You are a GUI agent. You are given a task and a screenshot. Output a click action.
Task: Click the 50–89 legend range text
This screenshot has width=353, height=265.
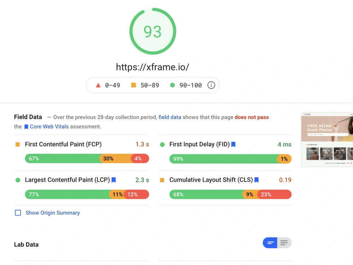click(x=150, y=85)
